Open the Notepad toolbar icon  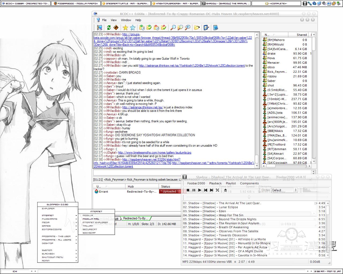(x=215, y=27)
